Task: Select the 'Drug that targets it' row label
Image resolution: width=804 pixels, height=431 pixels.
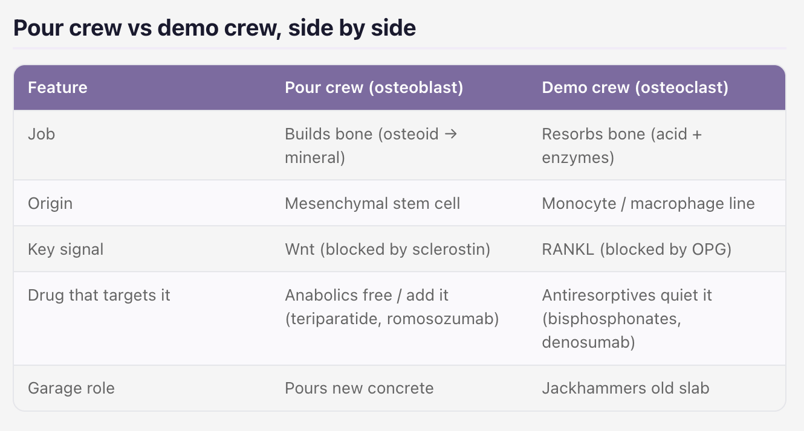Action: [x=99, y=295]
